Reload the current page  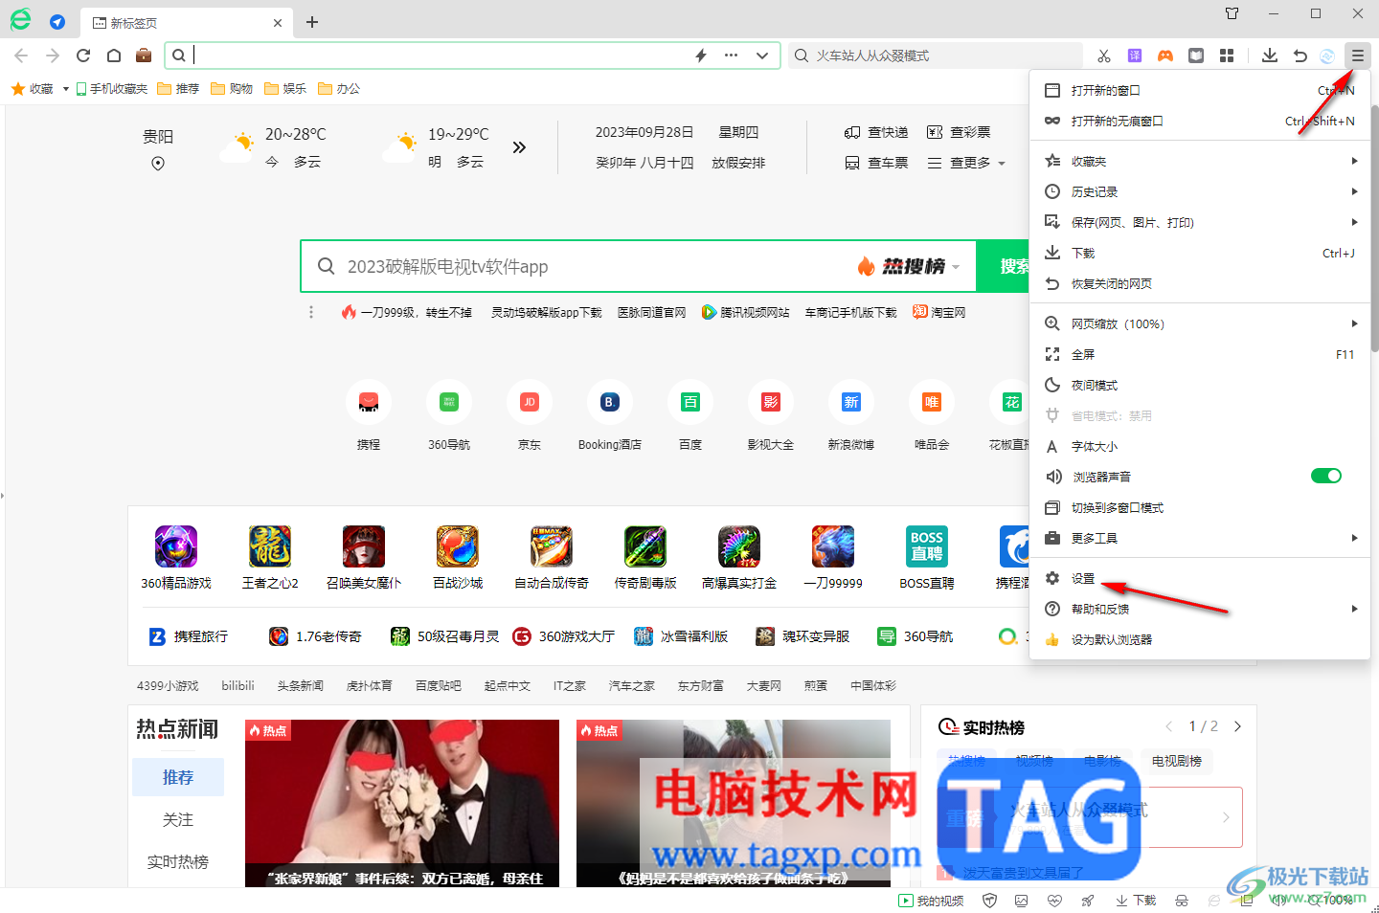(83, 56)
